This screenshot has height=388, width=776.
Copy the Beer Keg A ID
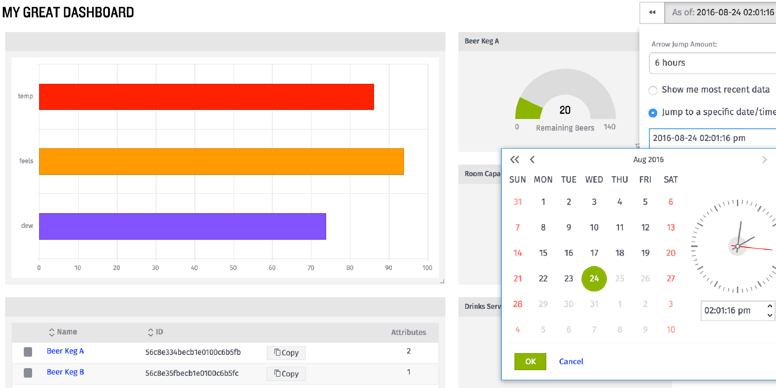pyautogui.click(x=286, y=353)
